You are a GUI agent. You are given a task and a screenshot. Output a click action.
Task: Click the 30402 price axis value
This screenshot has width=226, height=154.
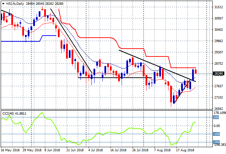pyautogui.click(x=218, y=29)
